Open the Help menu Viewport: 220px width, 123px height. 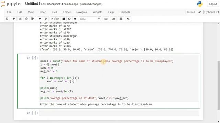pyautogui.click(x=111, y=12)
